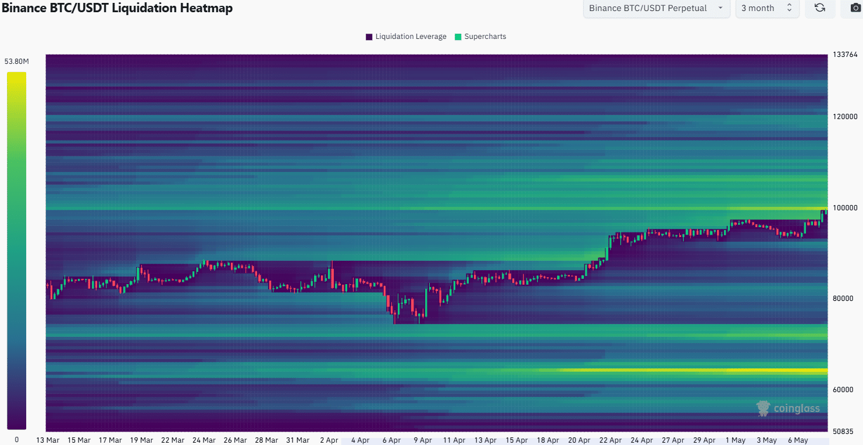Click the 133764 price axis label
The image size is (863, 445).
pyautogui.click(x=844, y=55)
